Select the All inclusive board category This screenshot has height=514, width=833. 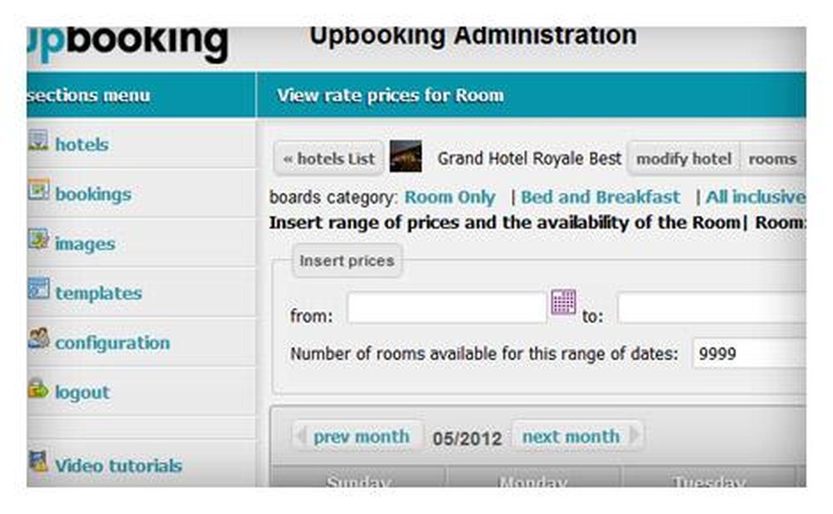pyautogui.click(x=758, y=197)
